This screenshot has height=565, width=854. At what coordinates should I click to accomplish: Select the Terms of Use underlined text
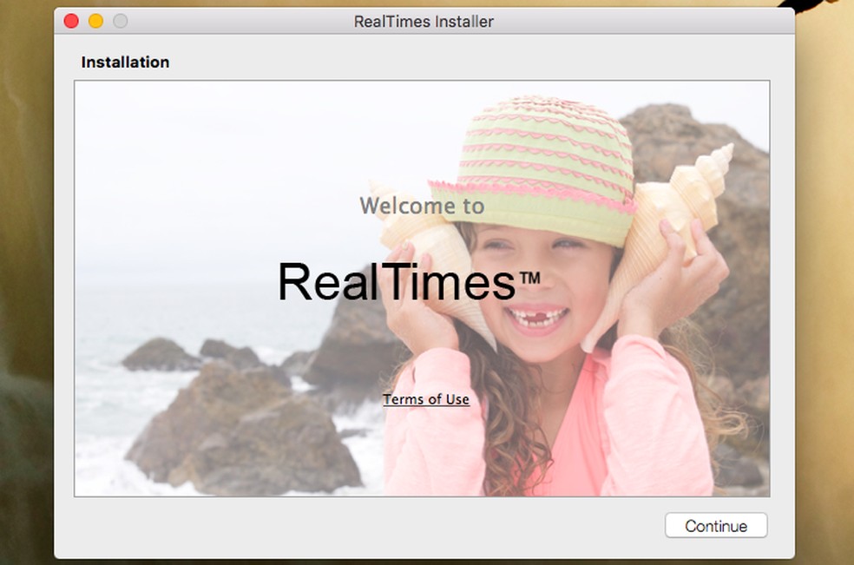click(x=426, y=399)
